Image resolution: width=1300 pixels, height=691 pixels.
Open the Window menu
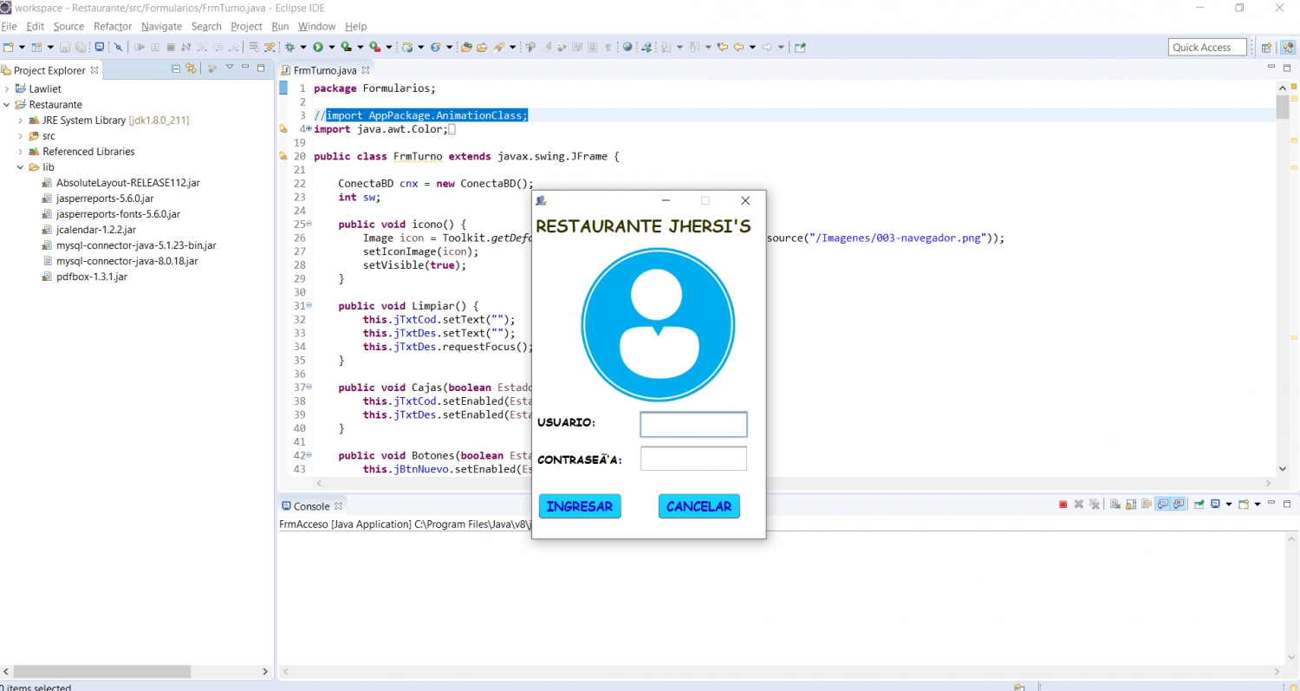tap(316, 26)
